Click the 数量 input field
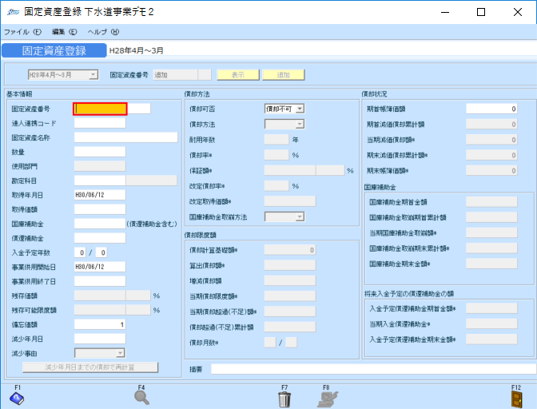Screen dimensions: 537x409 click(x=100, y=152)
